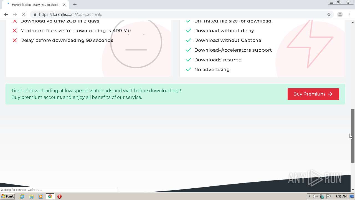Click the address bar URL
355x200 pixels.
click(x=70, y=14)
